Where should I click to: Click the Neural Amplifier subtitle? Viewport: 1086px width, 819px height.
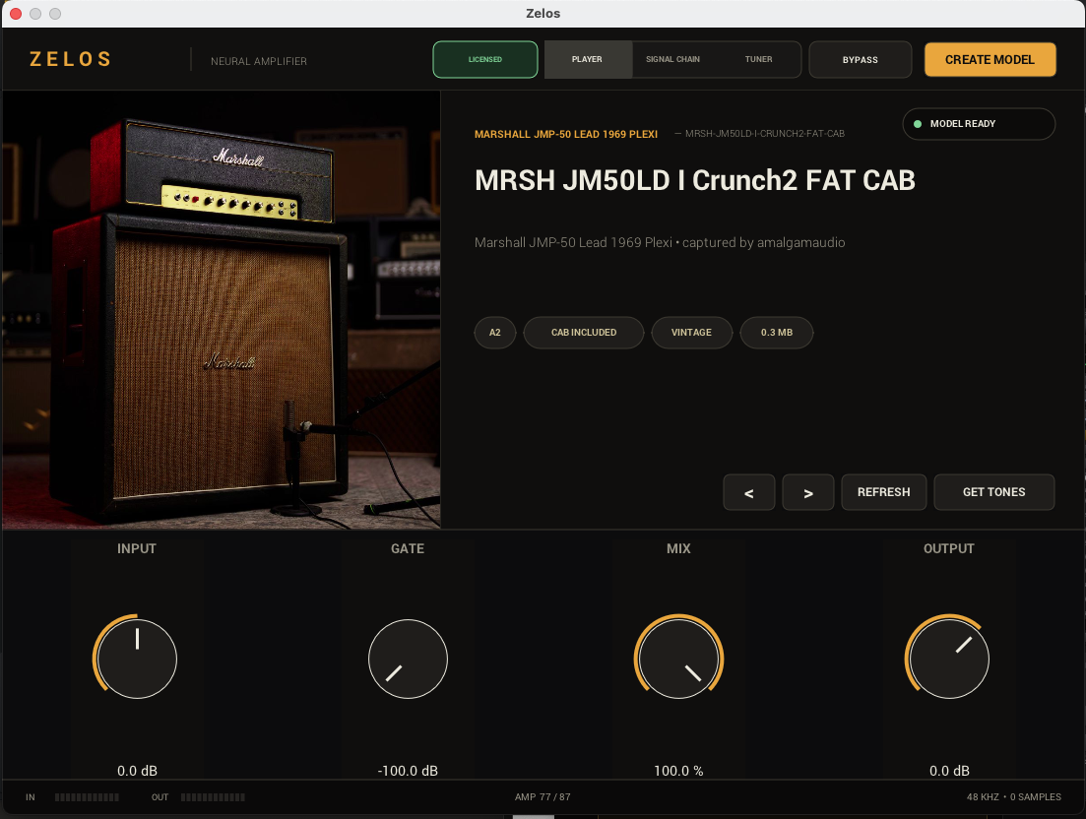click(259, 61)
